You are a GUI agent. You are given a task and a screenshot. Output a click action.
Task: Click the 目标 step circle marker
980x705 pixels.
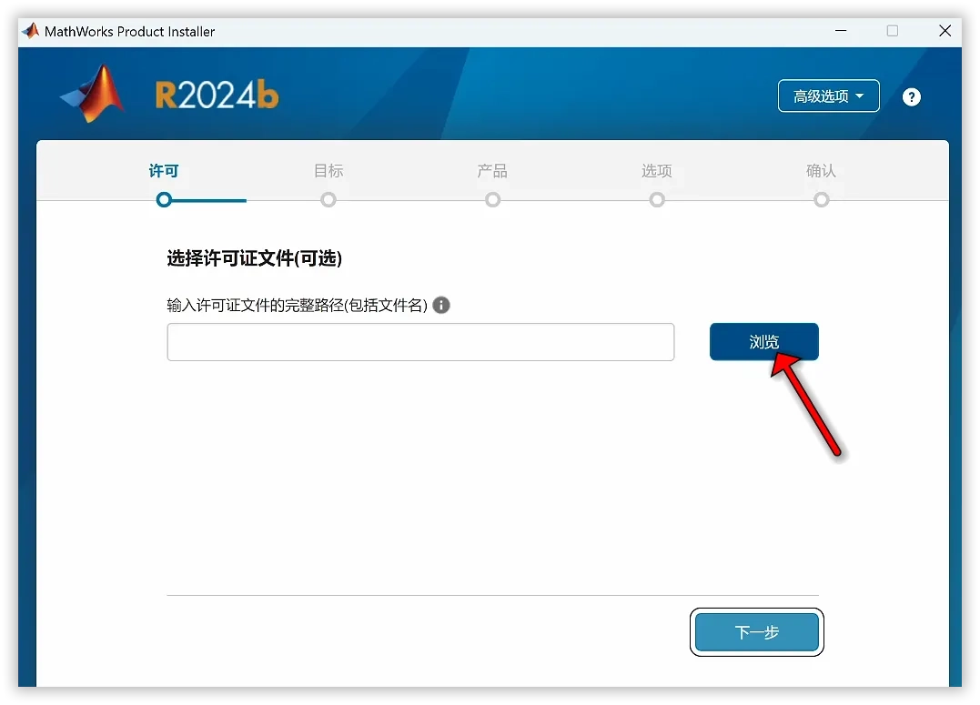[328, 200]
